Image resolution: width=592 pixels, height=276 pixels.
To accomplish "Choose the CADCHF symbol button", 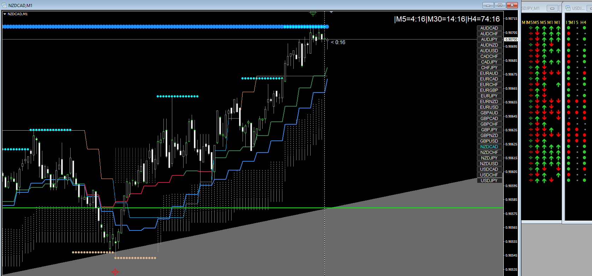I will tap(489, 56).
